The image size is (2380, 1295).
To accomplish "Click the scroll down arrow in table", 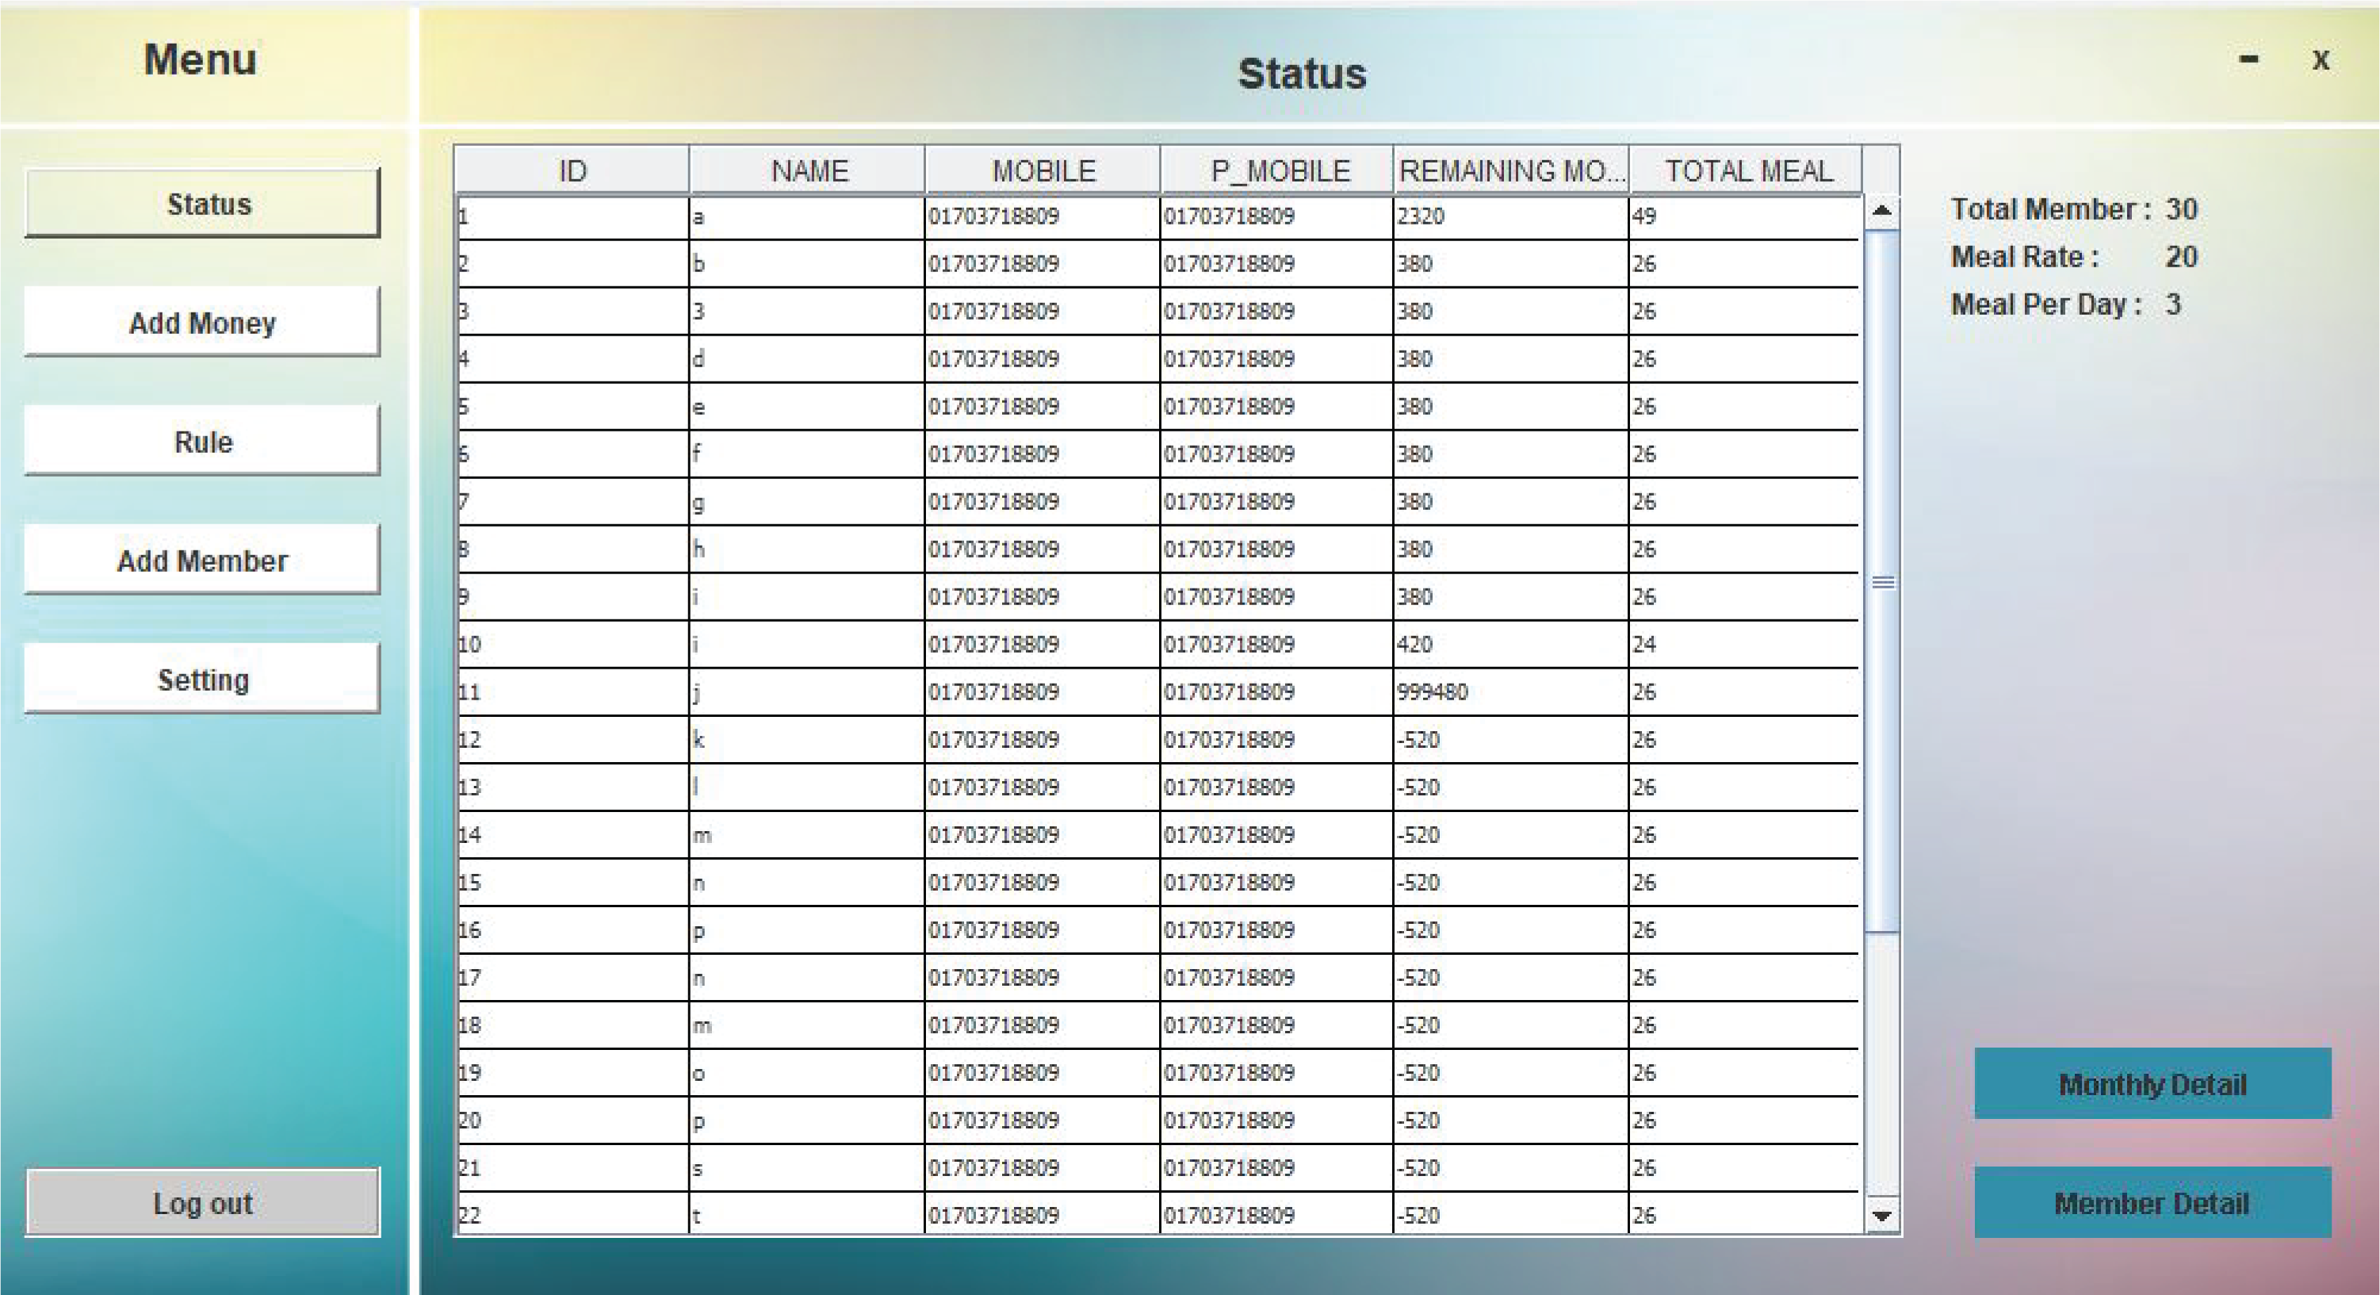I will [x=1881, y=1216].
